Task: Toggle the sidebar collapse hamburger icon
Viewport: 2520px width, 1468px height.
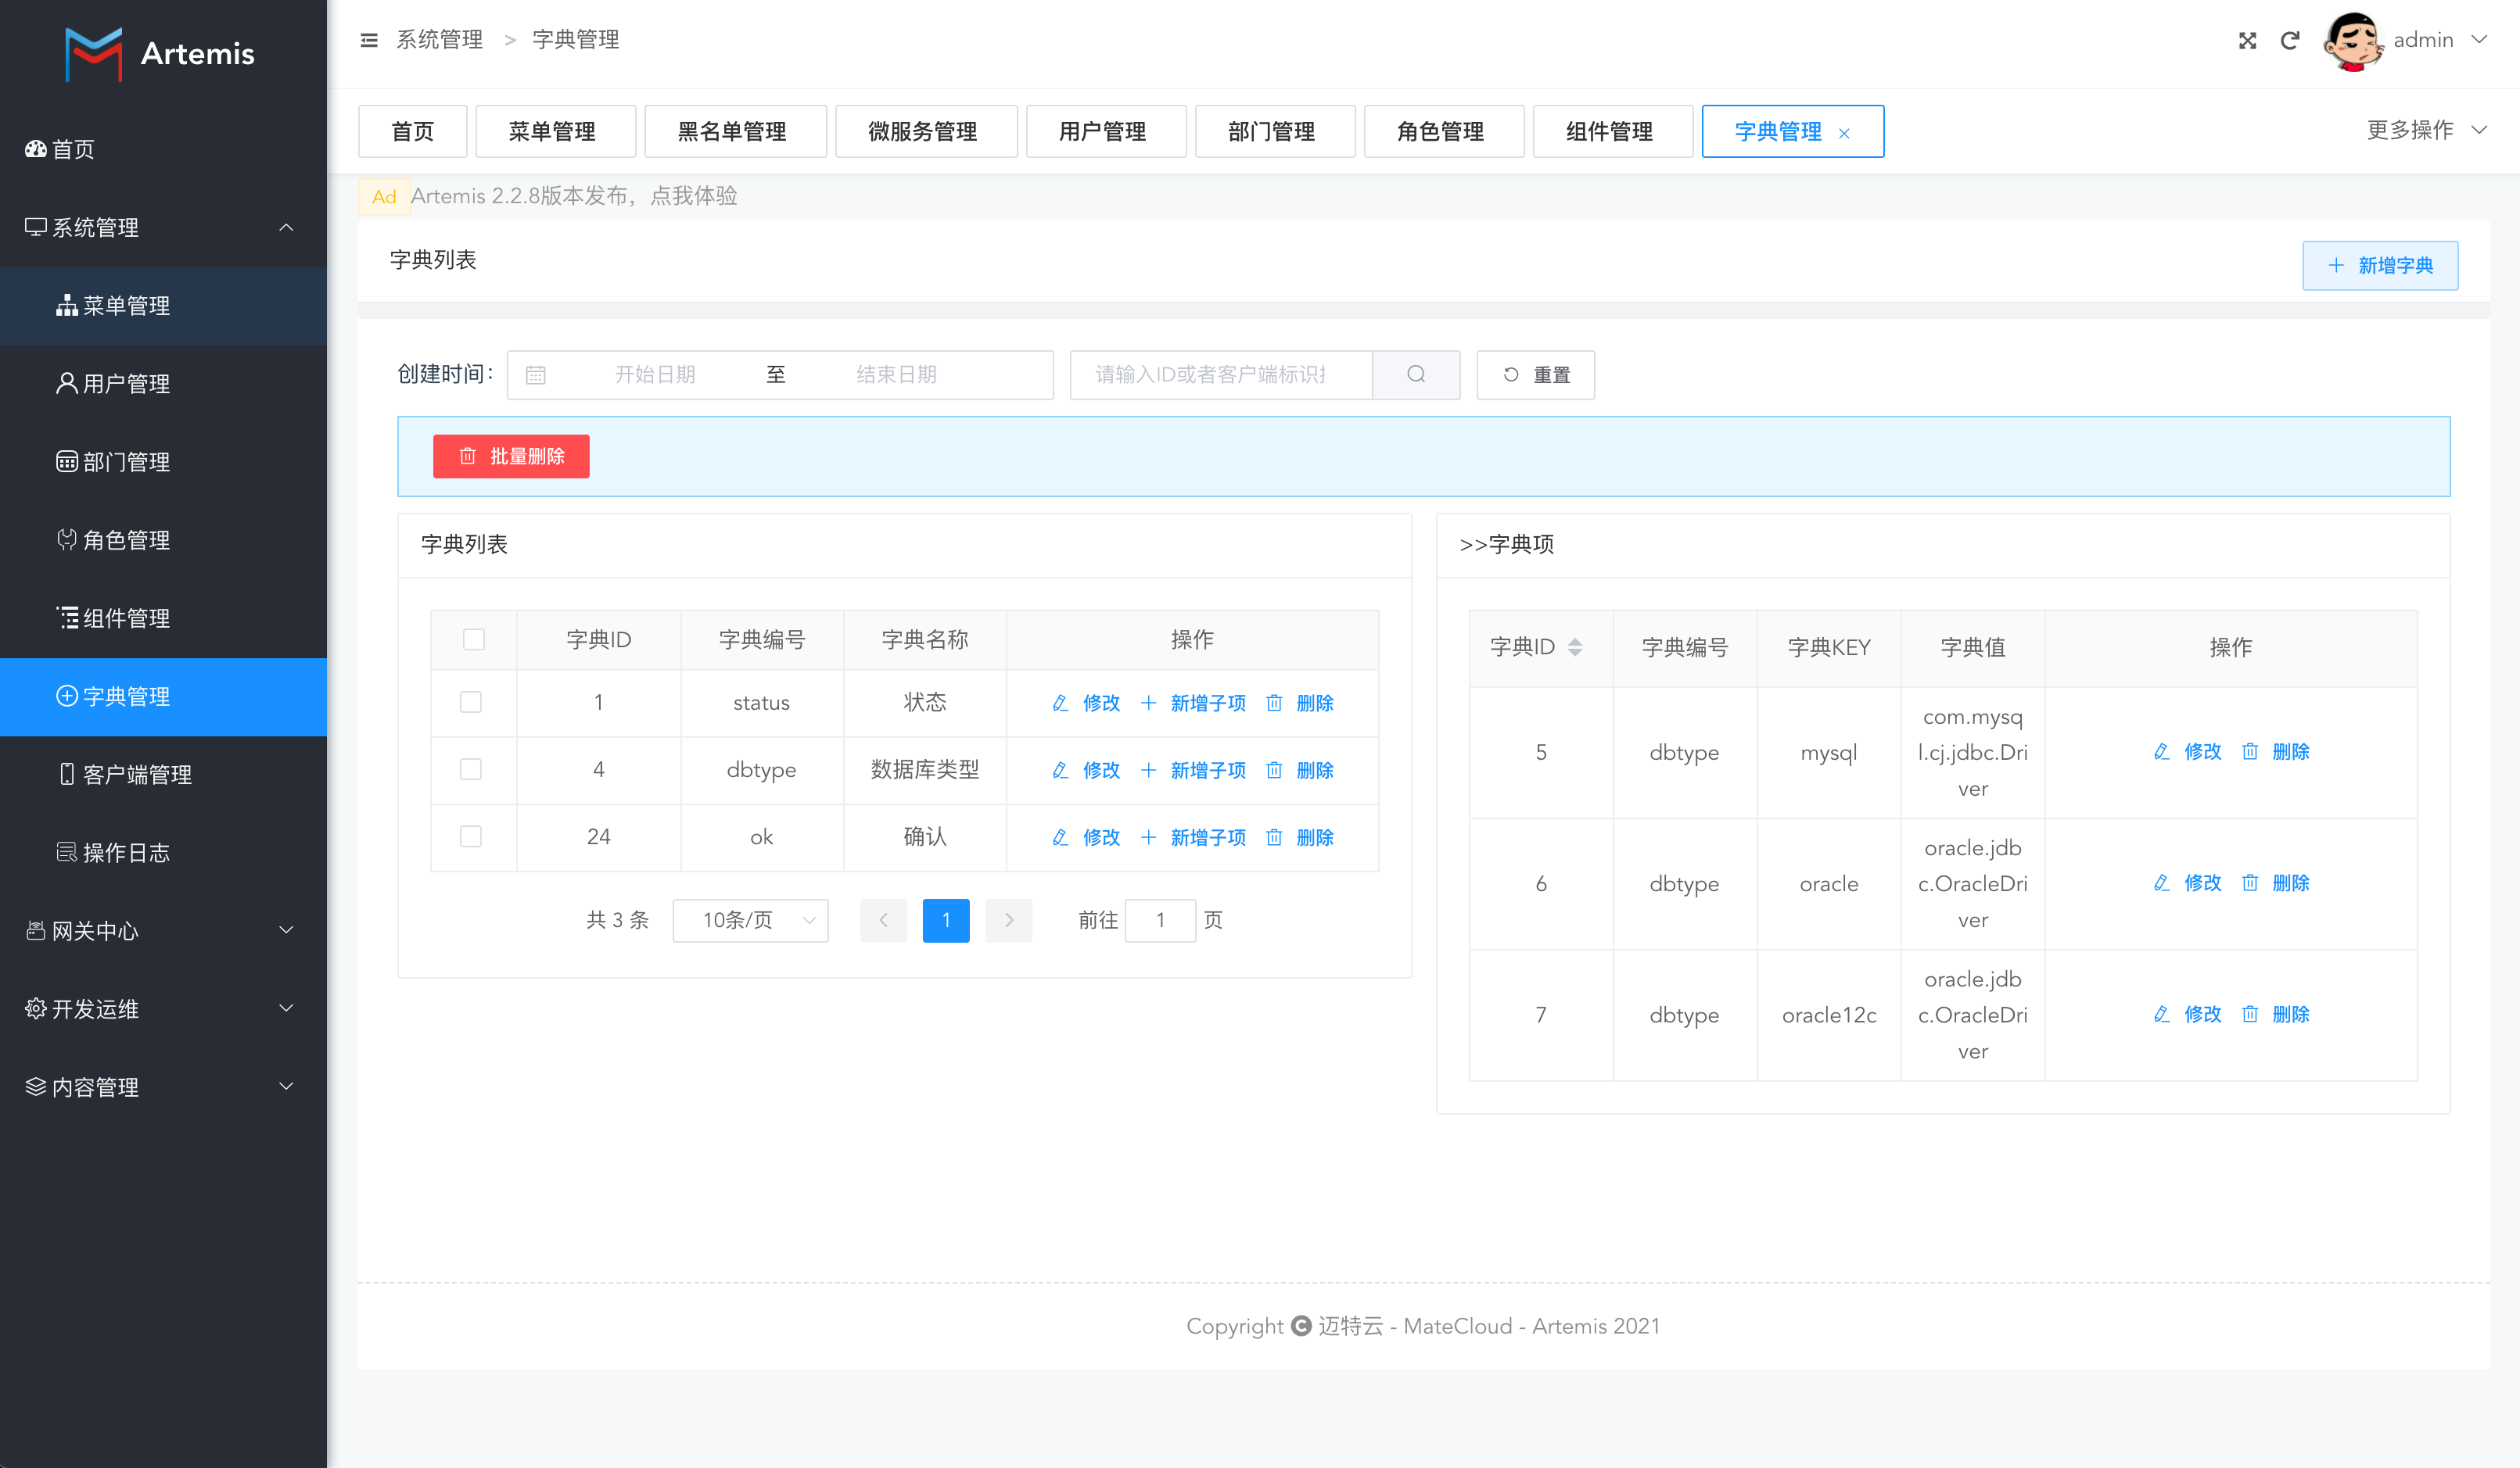Action: pos(369,40)
